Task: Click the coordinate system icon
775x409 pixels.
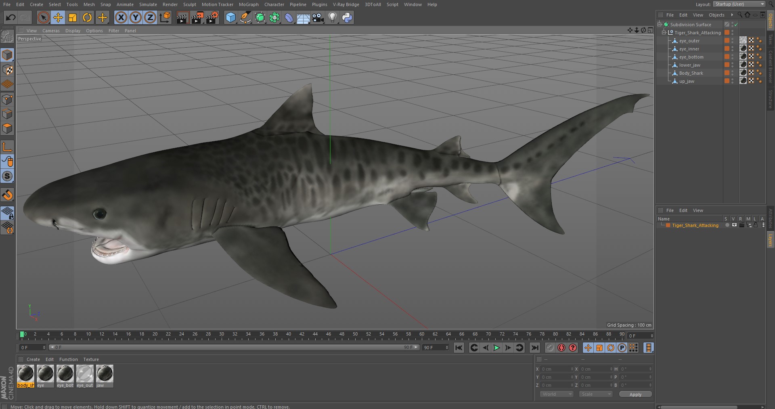Action: coord(165,17)
